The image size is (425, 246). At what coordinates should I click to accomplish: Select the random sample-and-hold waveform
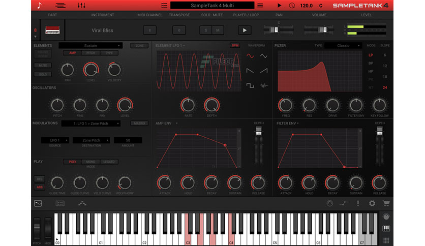point(264,85)
